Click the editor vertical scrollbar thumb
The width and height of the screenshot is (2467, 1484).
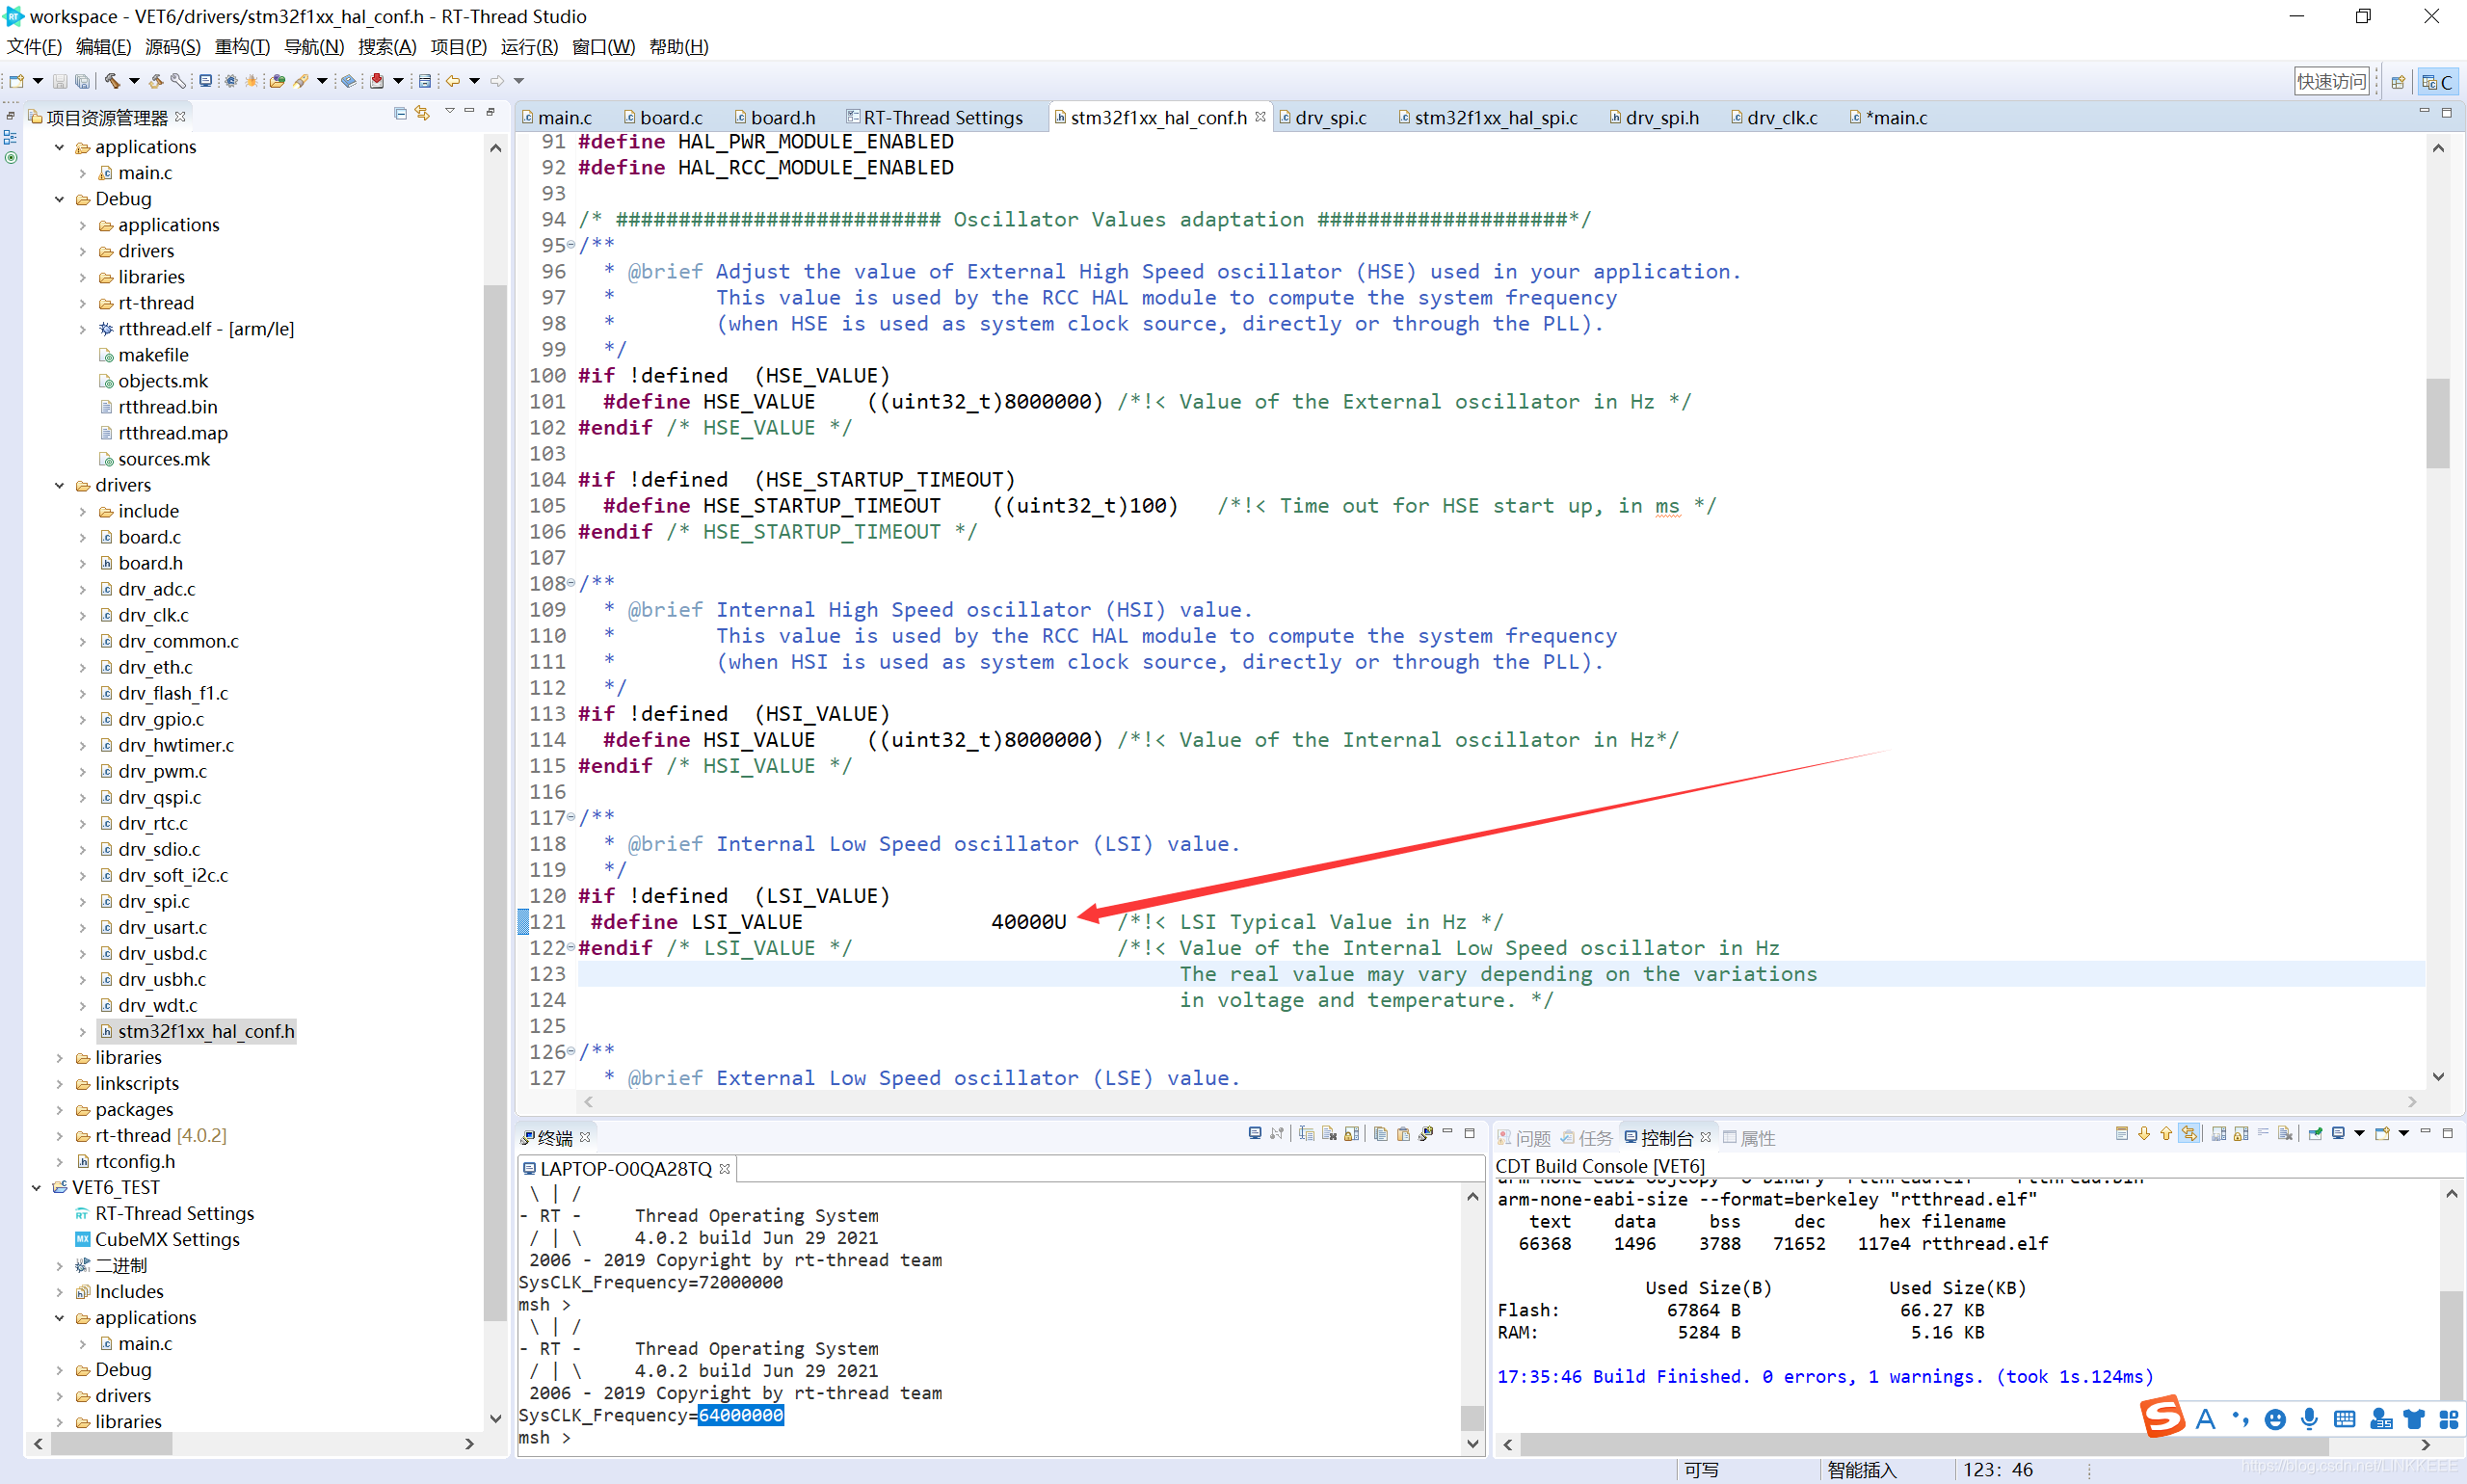coord(2438,423)
